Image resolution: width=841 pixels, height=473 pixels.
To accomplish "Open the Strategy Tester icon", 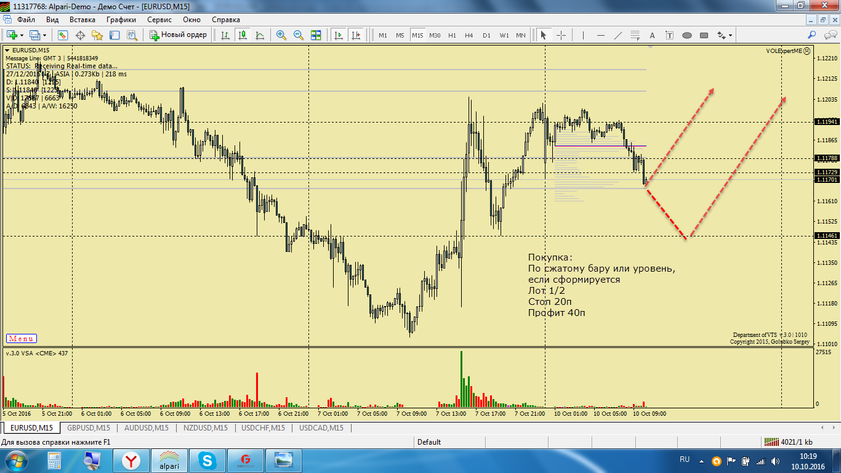I will coord(132,35).
